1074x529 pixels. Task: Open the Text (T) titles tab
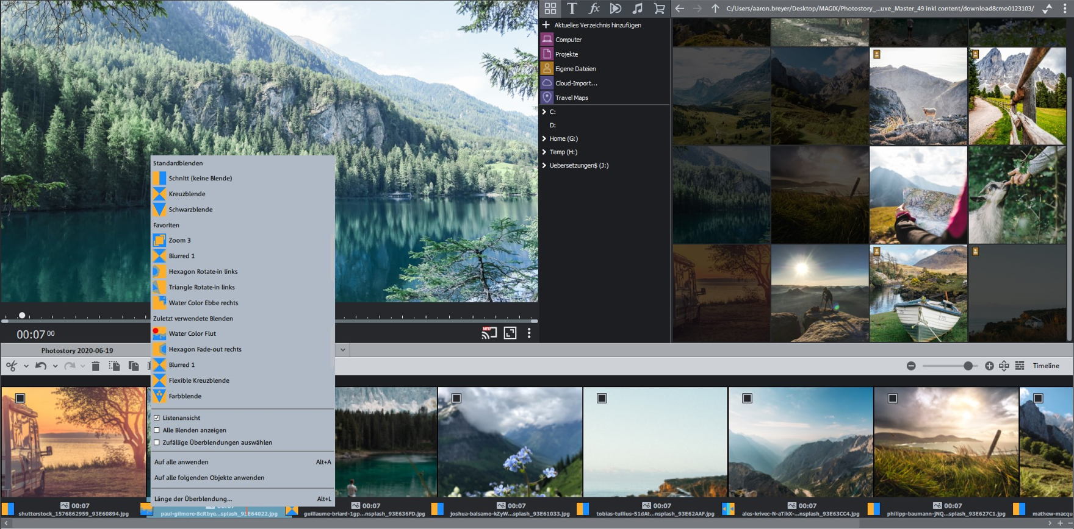(572, 9)
